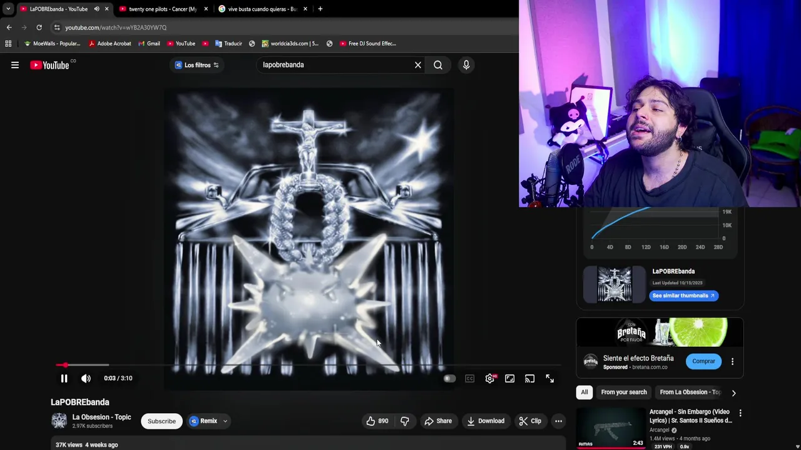Screen dimensions: 801x450
Task: Pause the video playback
Action: tap(64, 378)
